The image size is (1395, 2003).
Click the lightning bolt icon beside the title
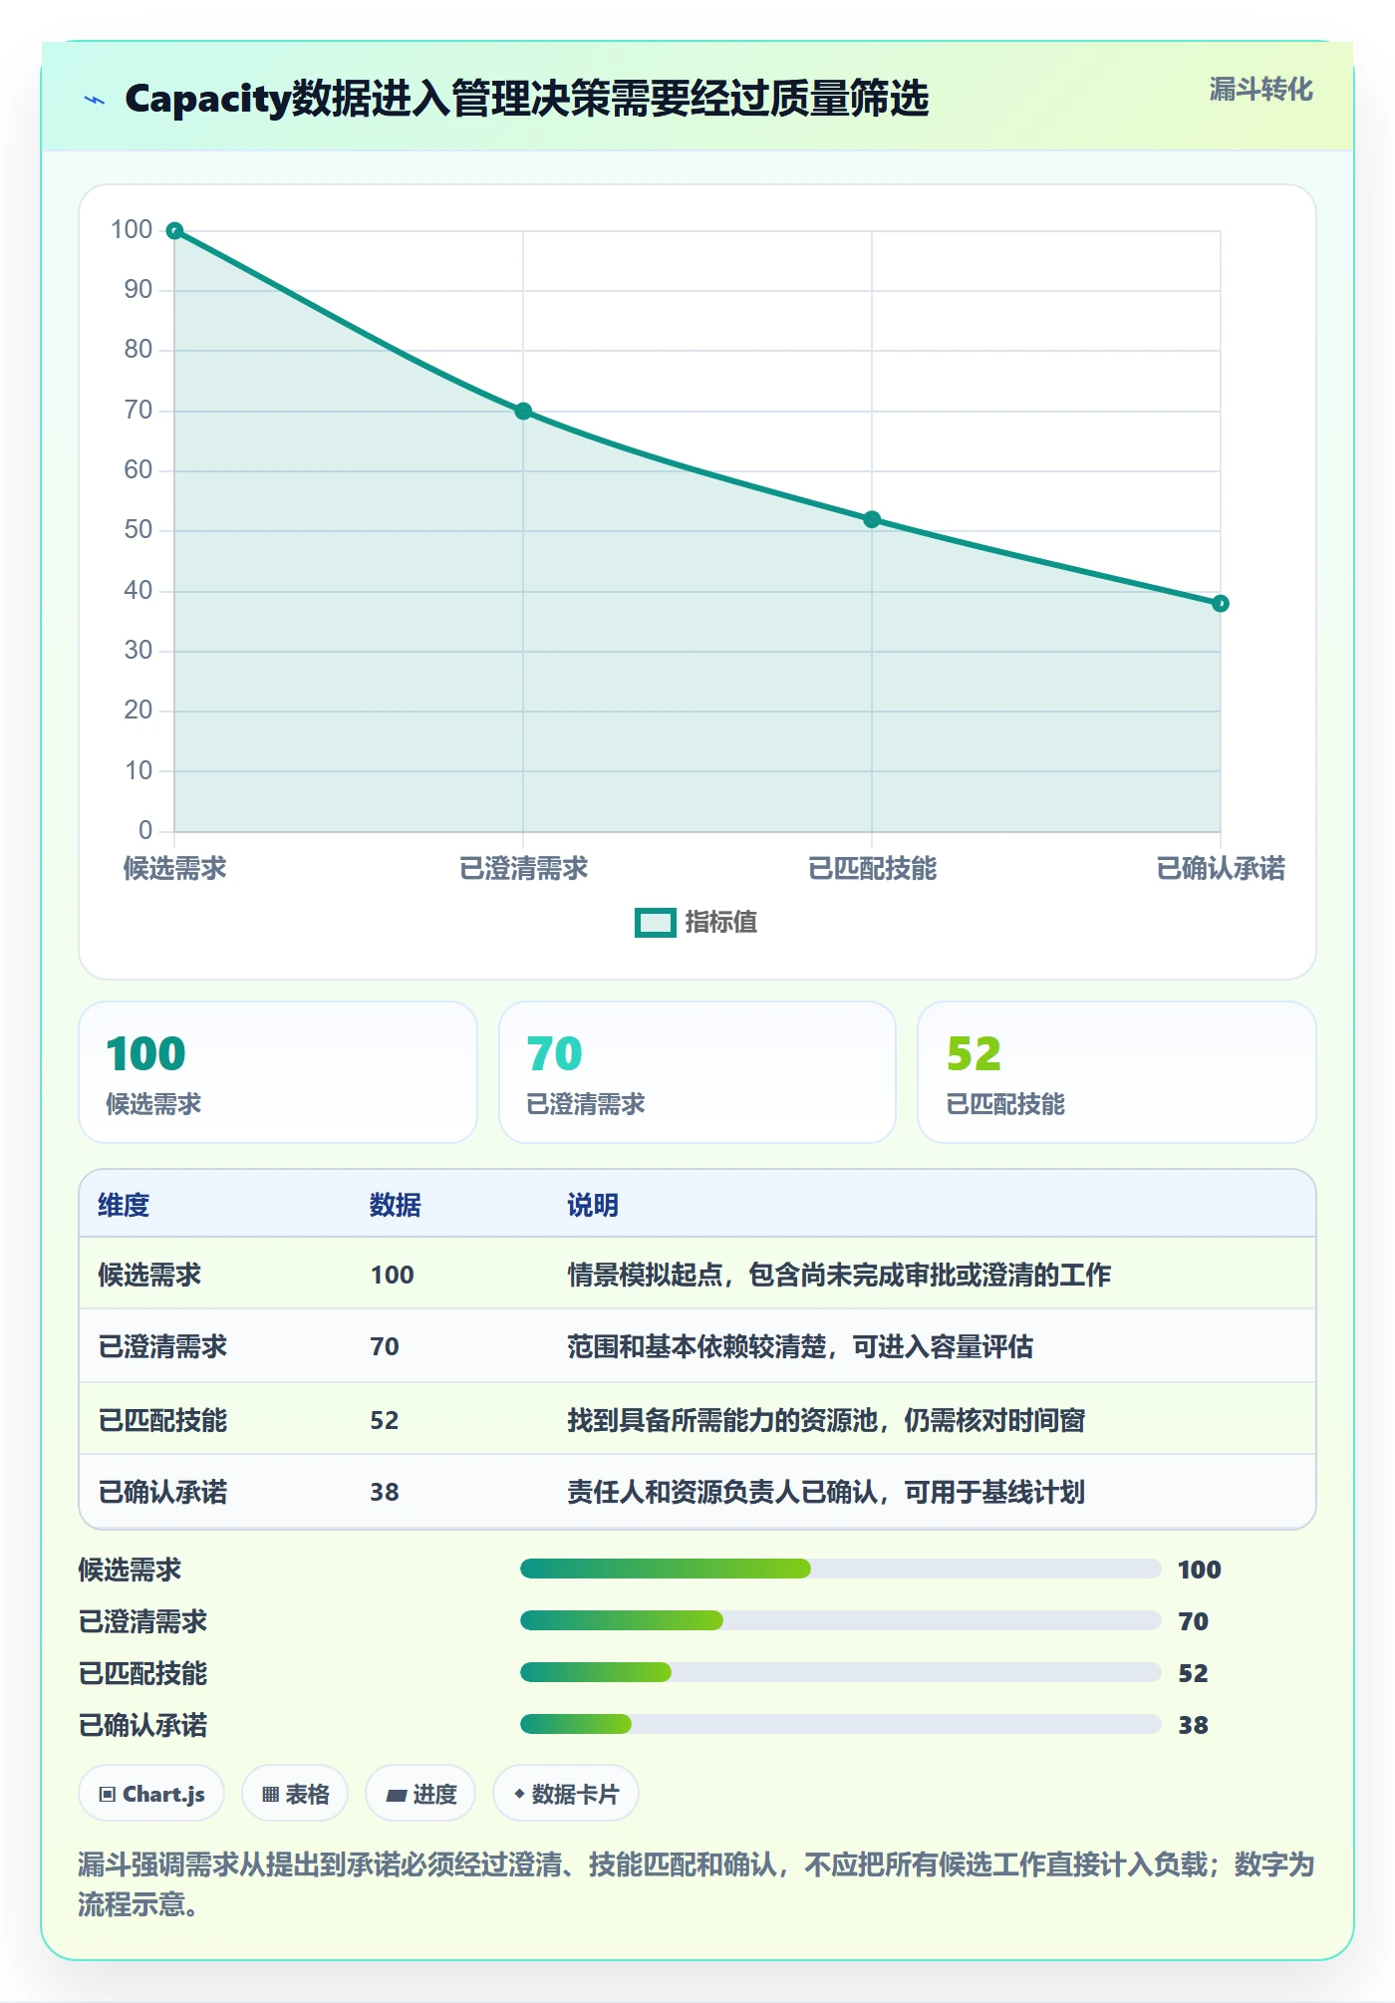[95, 100]
